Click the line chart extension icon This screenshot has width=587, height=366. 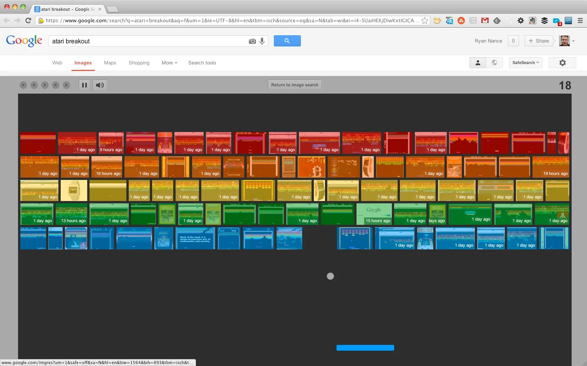pyautogui.click(x=569, y=21)
